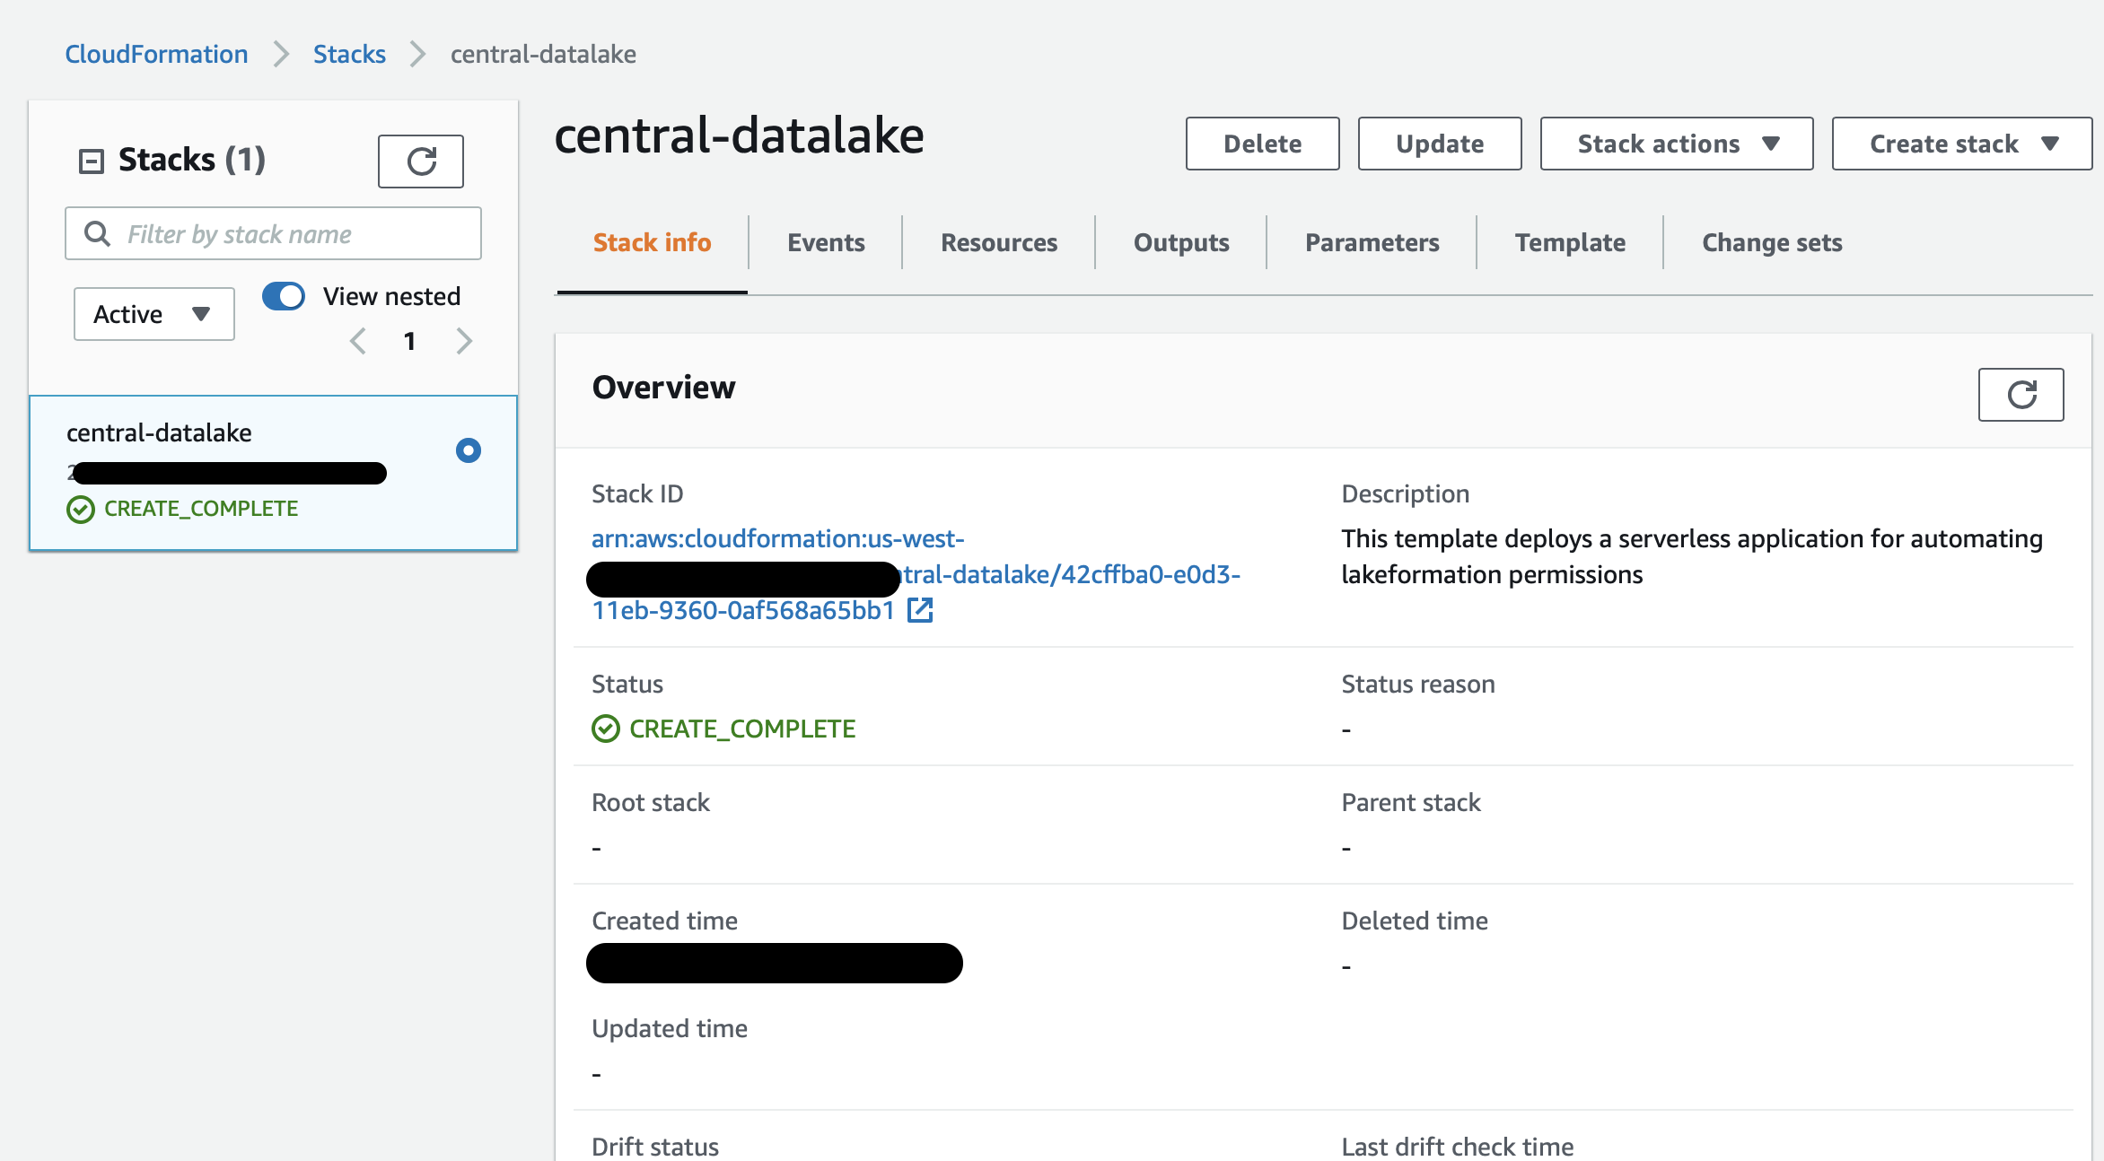Switch to the Events tab
Image resolution: width=2104 pixels, height=1161 pixels.
(826, 242)
